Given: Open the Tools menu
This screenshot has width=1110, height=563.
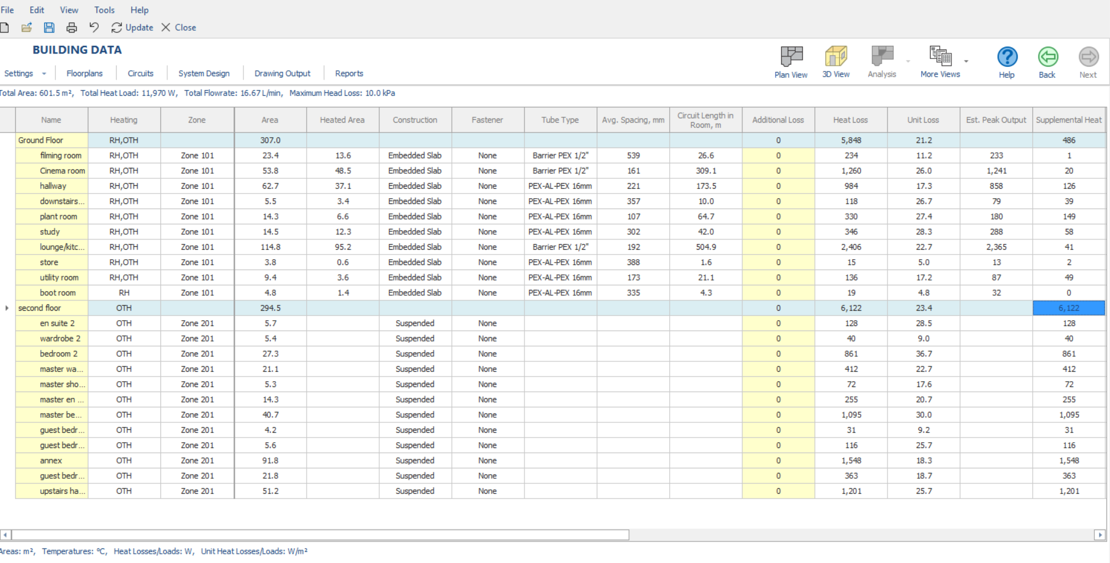Looking at the screenshot, I should (105, 10).
